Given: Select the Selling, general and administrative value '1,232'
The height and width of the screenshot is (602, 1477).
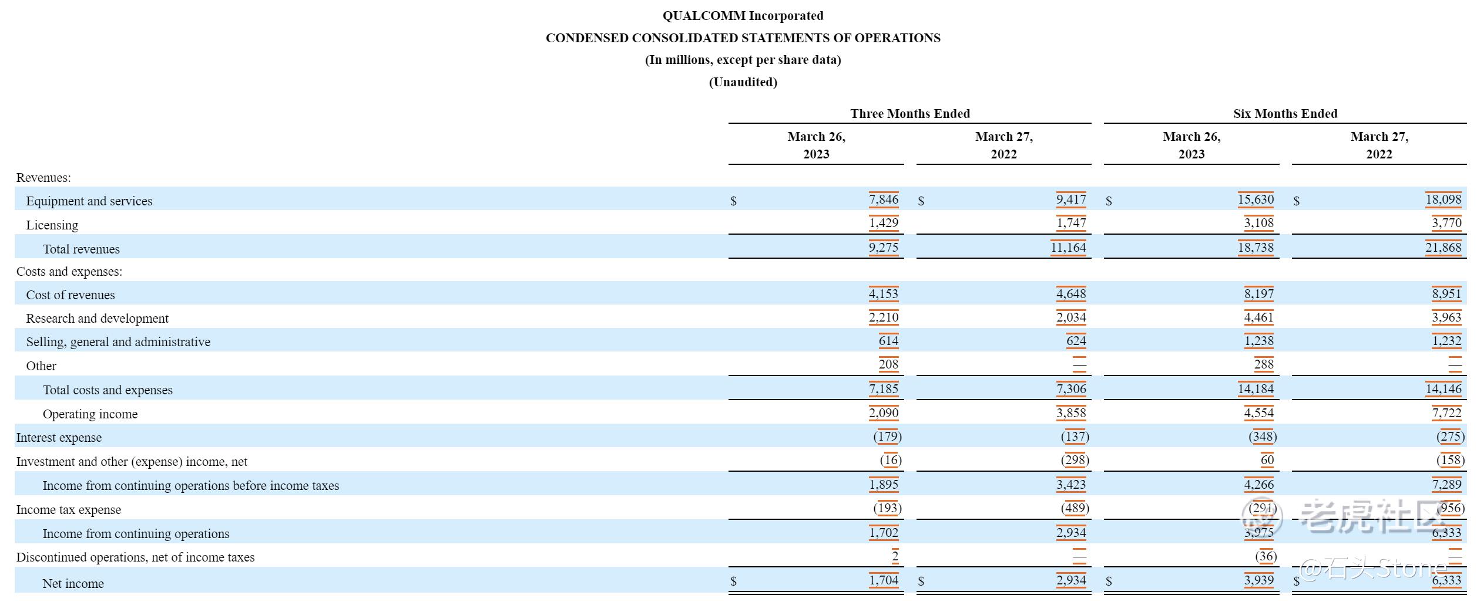Looking at the screenshot, I should click(x=1446, y=341).
